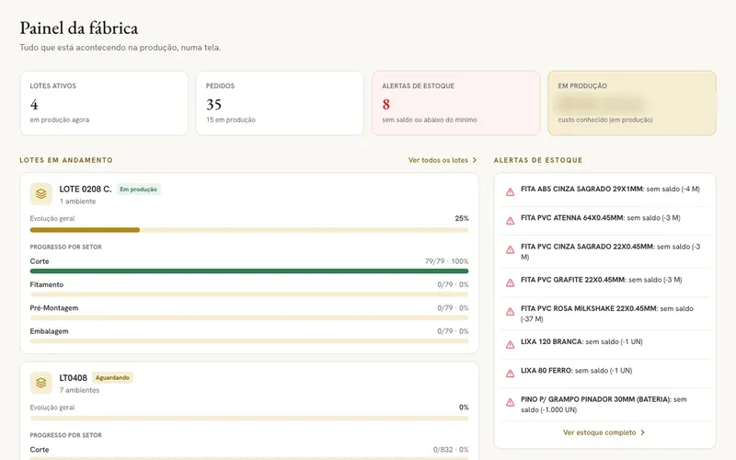Select the Em Produção cost card
This screenshot has height=460, width=736.
pos(632,103)
